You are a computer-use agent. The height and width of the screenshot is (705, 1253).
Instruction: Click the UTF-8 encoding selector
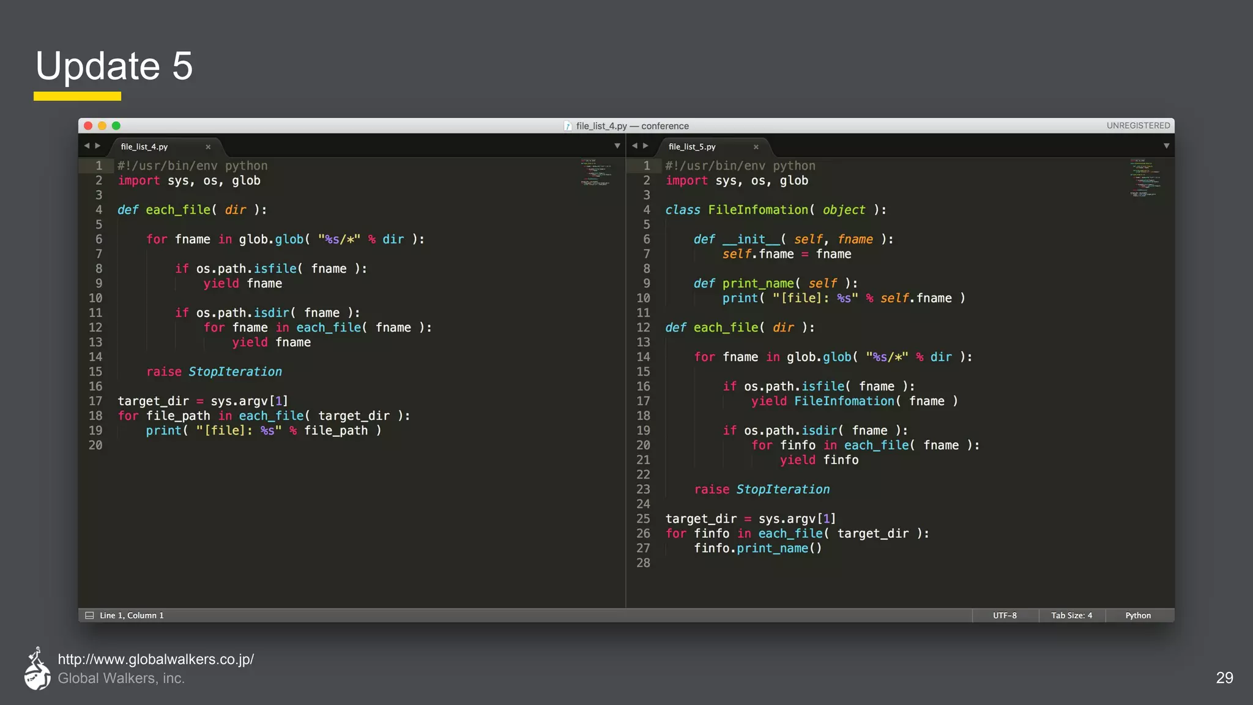[1005, 616]
